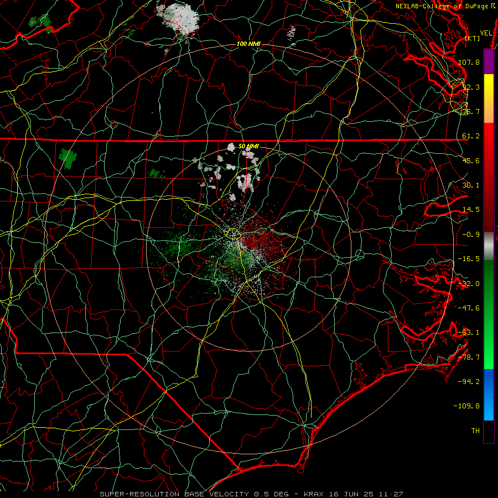This screenshot has width=498, height=498.
Task: Click the -109.8 velocity scale value
Action: coord(467,406)
